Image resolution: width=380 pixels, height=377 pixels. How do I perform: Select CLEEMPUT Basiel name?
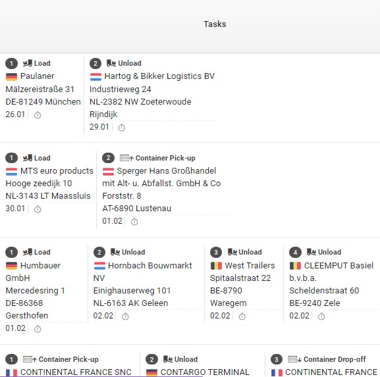click(x=339, y=266)
